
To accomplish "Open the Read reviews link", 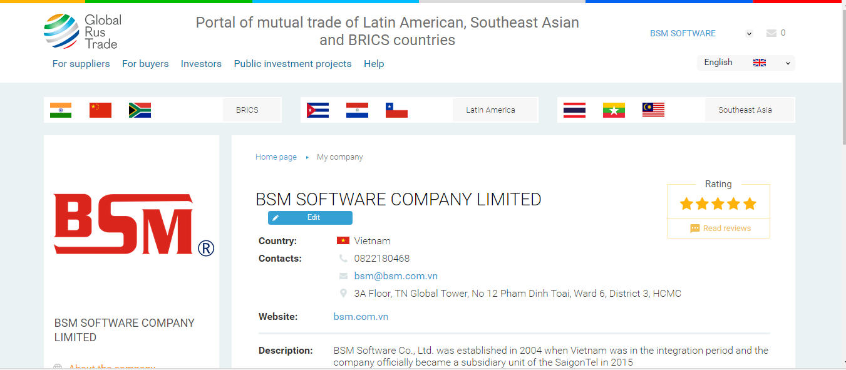I will 727,229.
